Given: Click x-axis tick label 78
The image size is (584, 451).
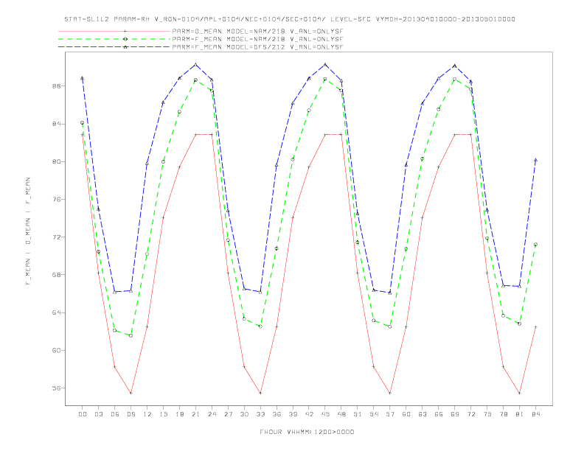Looking at the screenshot, I should 503,414.
